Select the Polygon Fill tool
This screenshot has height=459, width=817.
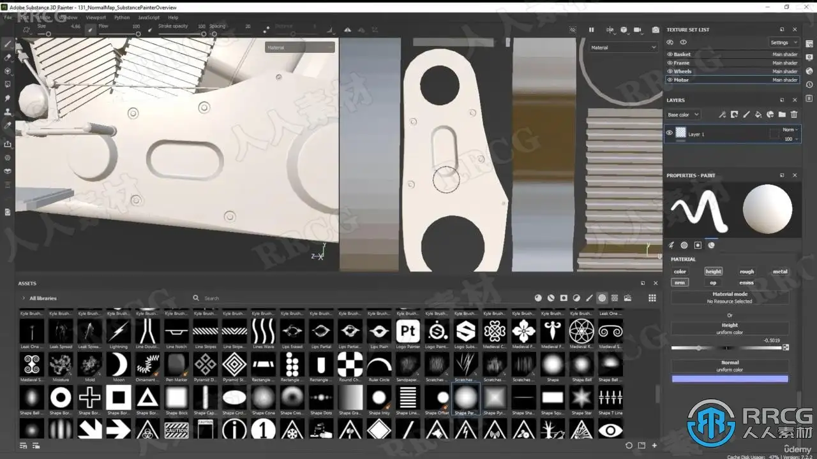[8, 84]
